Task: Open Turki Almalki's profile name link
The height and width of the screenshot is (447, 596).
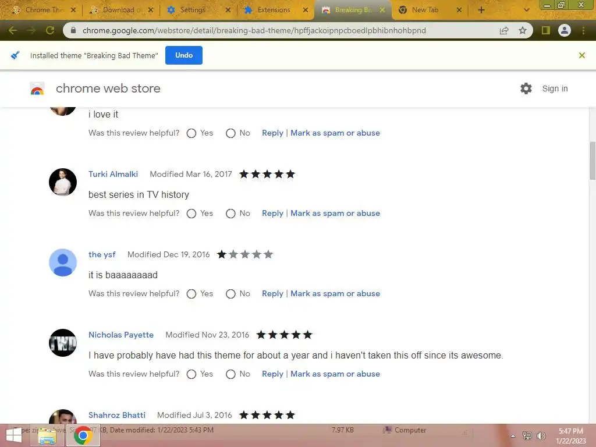Action: (113, 174)
